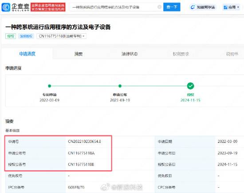Open the claims tab
This screenshot has height=193, width=244.
point(181,54)
